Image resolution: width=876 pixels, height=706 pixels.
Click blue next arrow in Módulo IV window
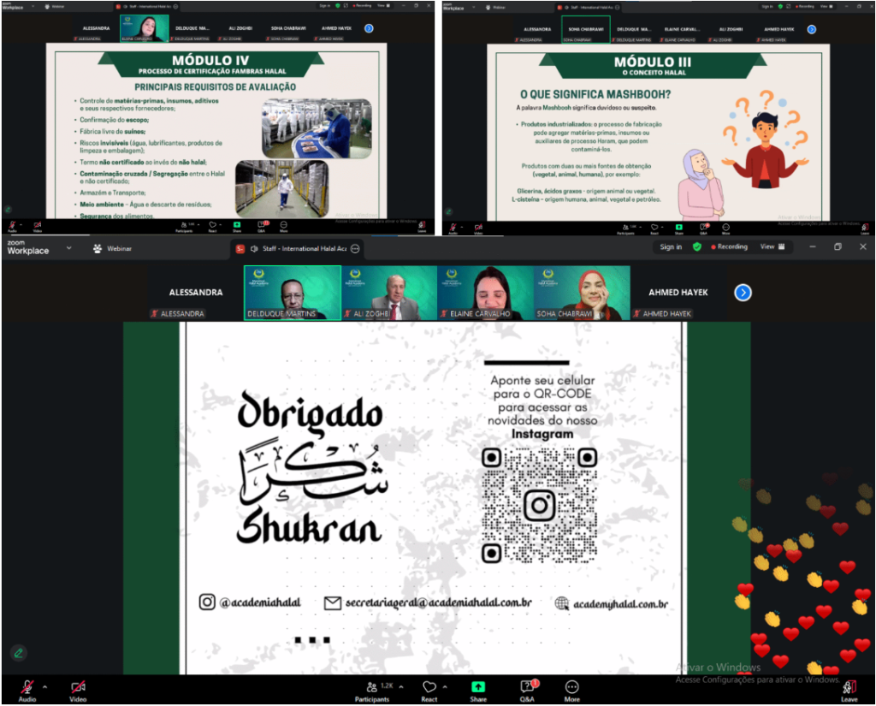click(x=369, y=28)
